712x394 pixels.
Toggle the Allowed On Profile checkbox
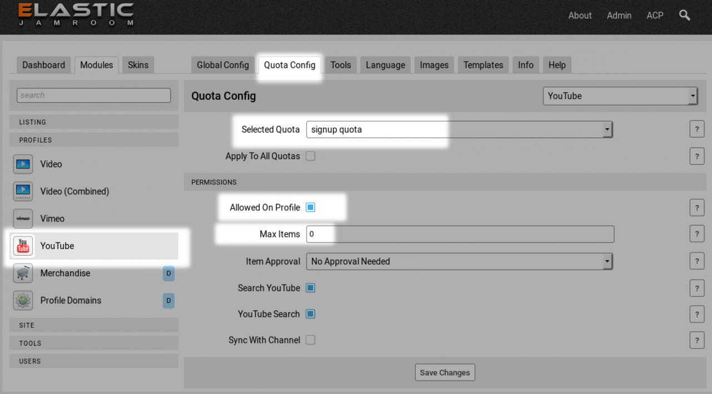tap(310, 208)
